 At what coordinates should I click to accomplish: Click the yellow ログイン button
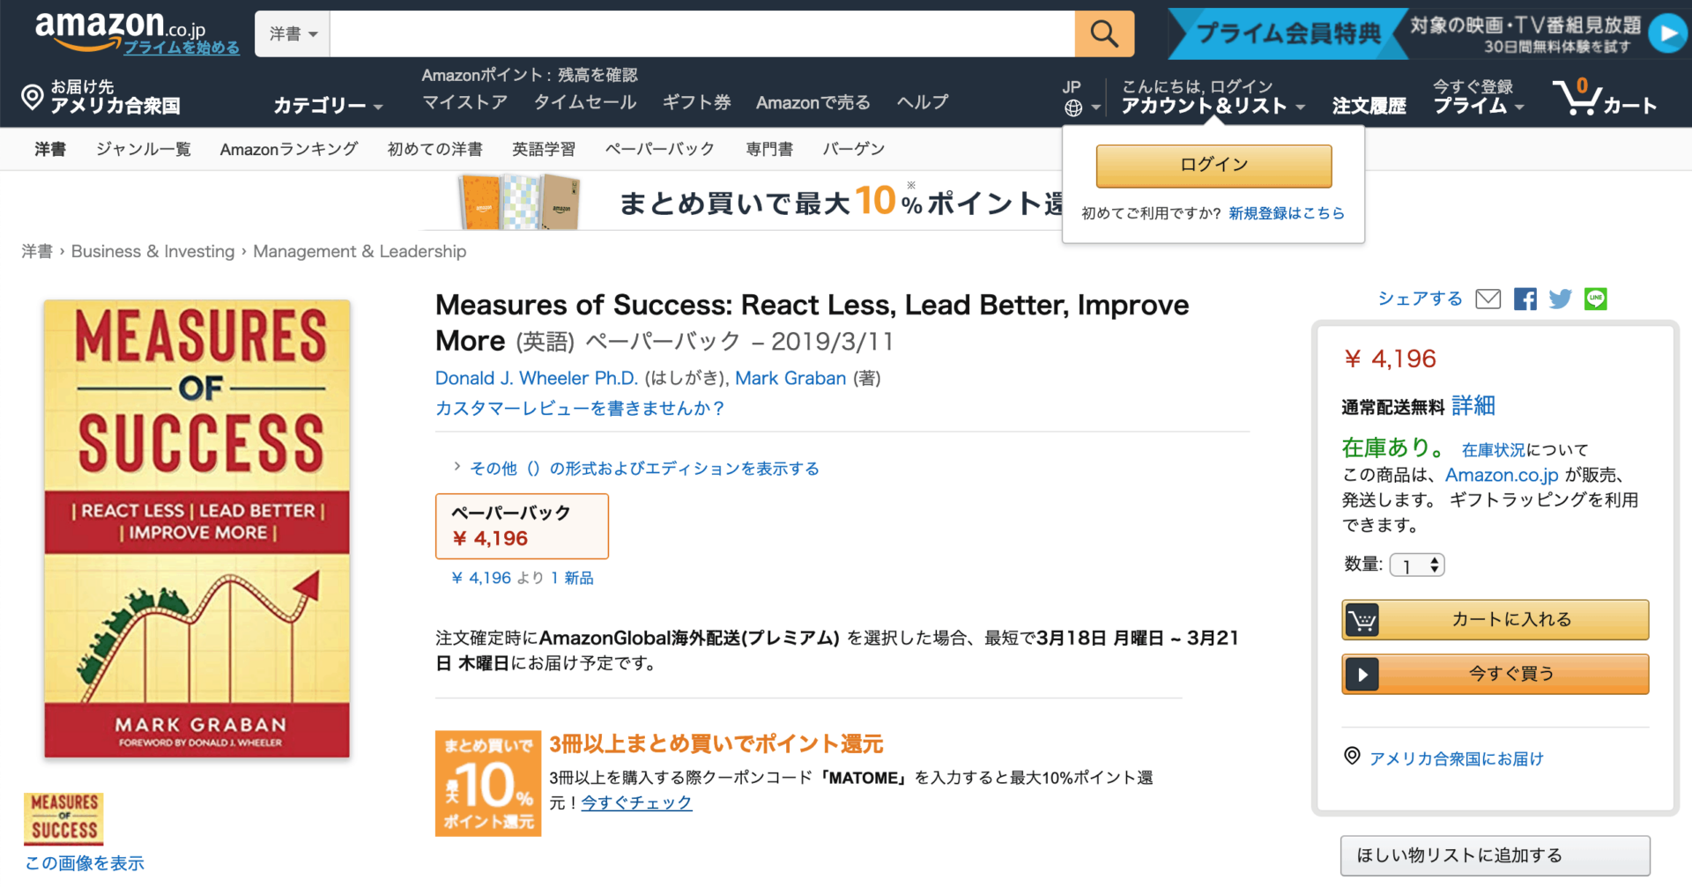point(1213,166)
